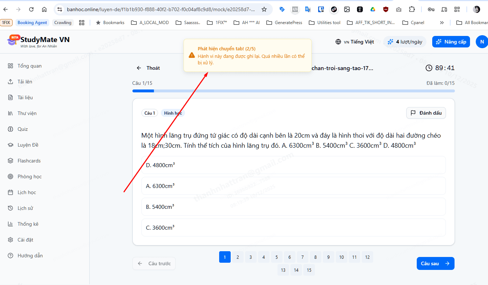The width and height of the screenshot is (488, 285).
Task: Open the Flashcards sidebar icon
Action: pos(10,161)
